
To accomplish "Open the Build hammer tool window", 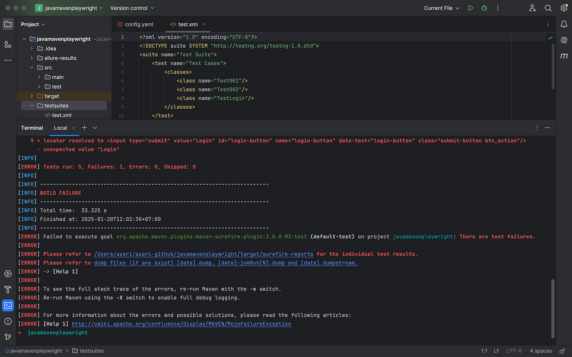I will point(8,290).
